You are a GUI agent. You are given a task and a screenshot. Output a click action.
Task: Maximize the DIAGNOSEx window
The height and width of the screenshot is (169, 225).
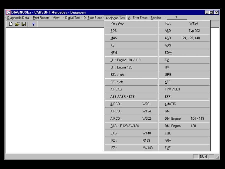211,13
